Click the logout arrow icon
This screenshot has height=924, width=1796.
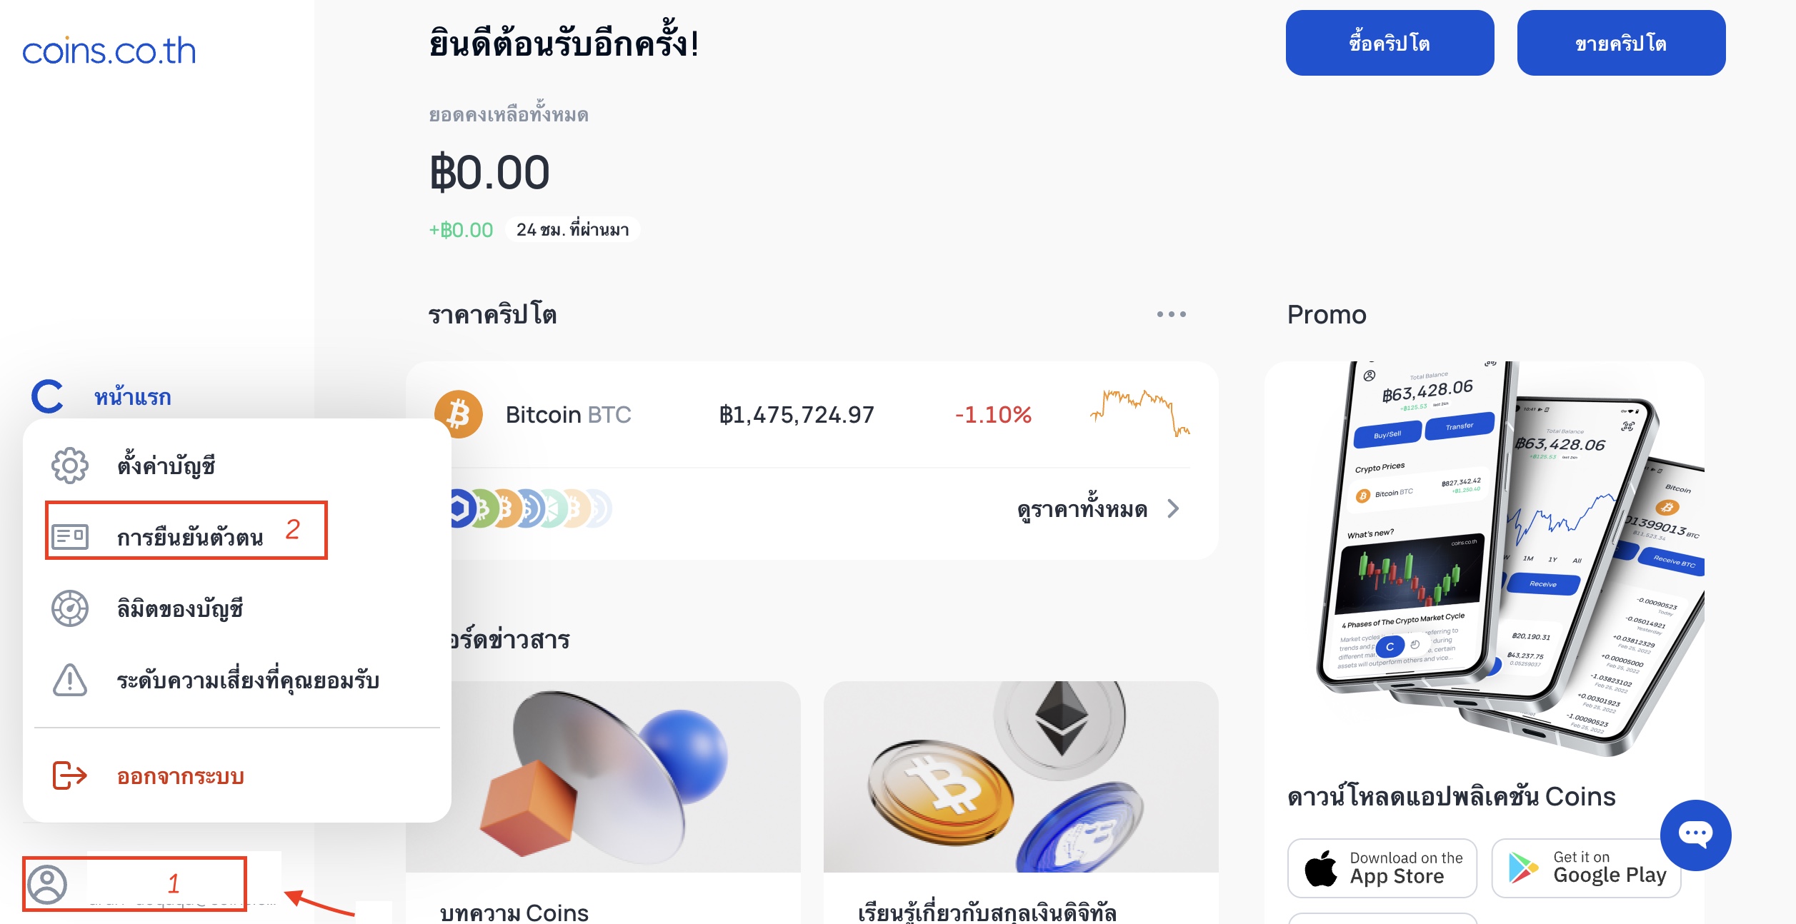pyautogui.click(x=70, y=775)
